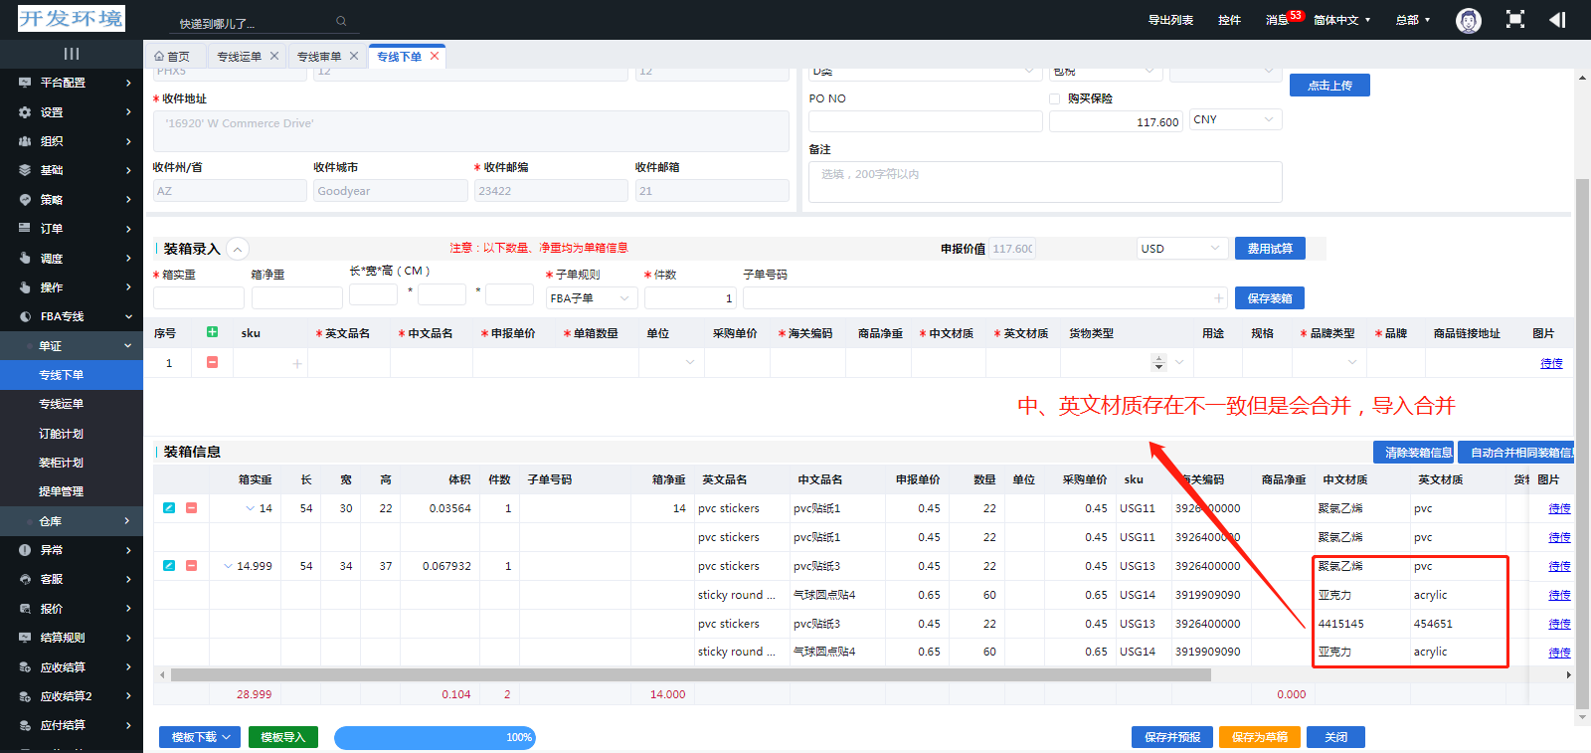Image resolution: width=1591 pixels, height=753 pixels.
Task: Open 订舱计划 in the sidebar menu
Action: tap(61, 434)
